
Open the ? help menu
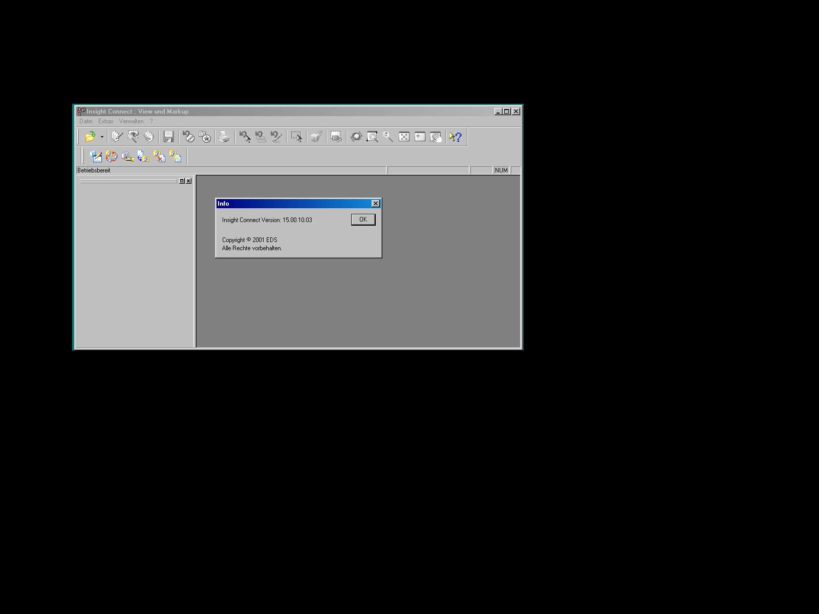(x=151, y=121)
